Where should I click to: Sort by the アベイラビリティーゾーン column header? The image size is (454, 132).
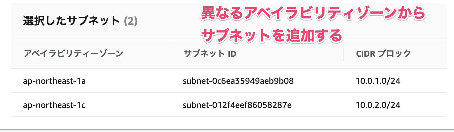(74, 54)
